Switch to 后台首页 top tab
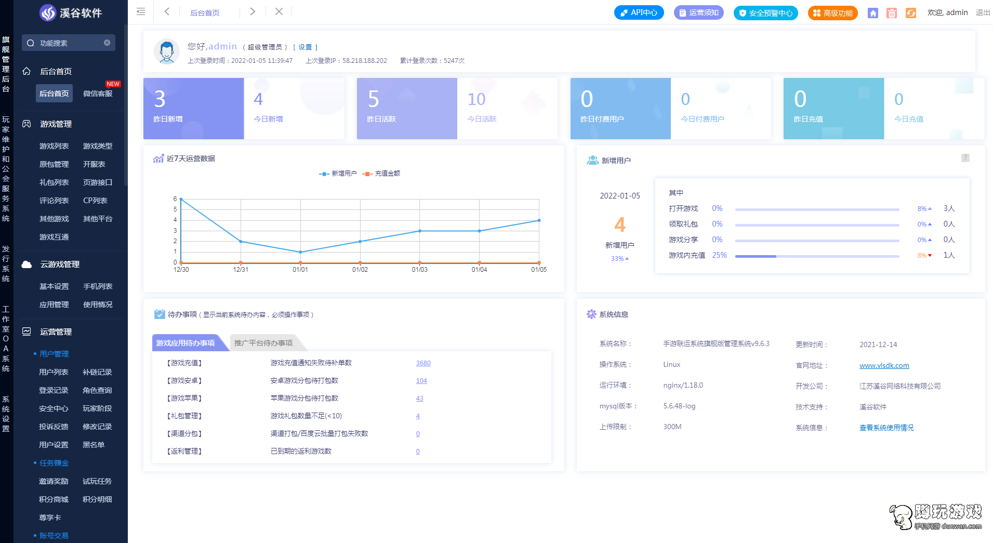 point(205,12)
